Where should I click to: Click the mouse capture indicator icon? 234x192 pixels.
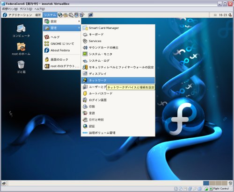(x=206, y=189)
